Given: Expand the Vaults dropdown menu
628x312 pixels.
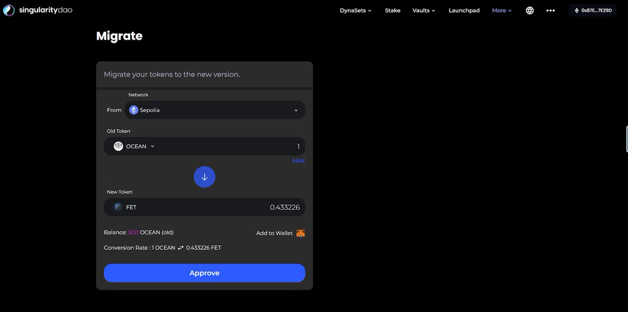Looking at the screenshot, I should (x=423, y=10).
